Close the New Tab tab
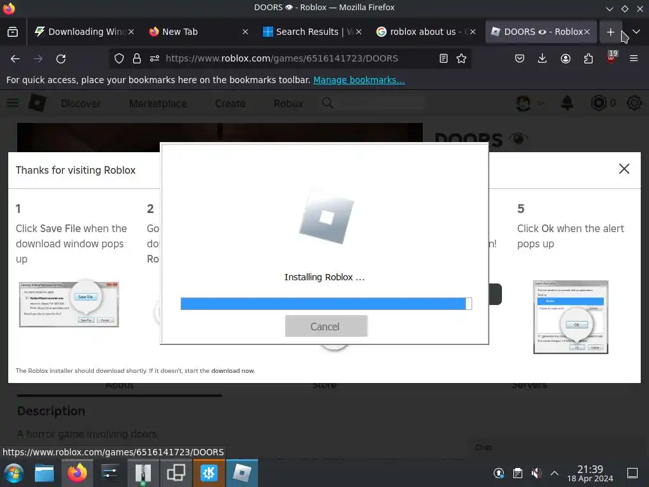Screen dimensions: 649x487 coord(245,32)
